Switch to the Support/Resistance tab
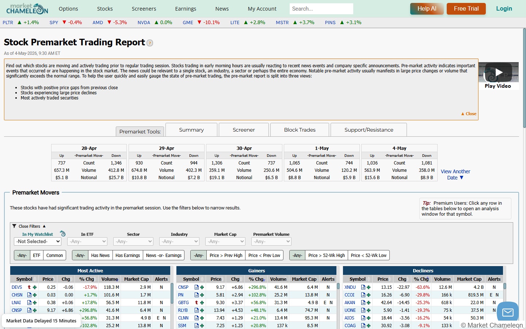The height and width of the screenshot is (329, 526). pyautogui.click(x=369, y=130)
